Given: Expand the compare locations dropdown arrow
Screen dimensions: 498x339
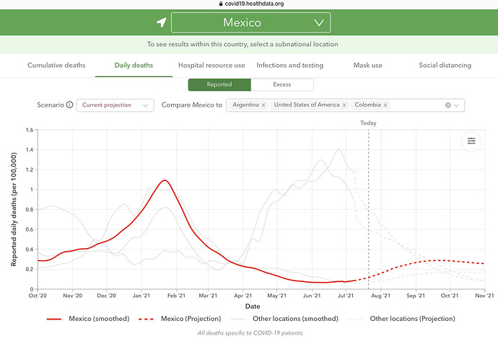Looking at the screenshot, I should click(x=457, y=105).
